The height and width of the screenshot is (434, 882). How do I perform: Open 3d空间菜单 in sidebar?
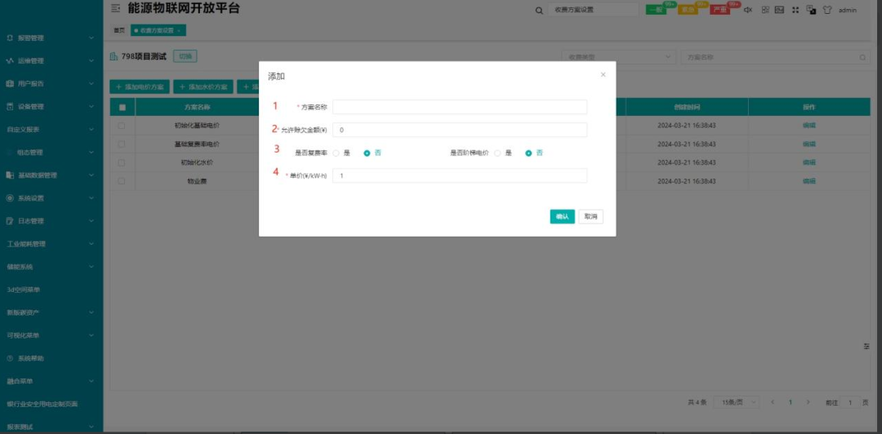51,290
